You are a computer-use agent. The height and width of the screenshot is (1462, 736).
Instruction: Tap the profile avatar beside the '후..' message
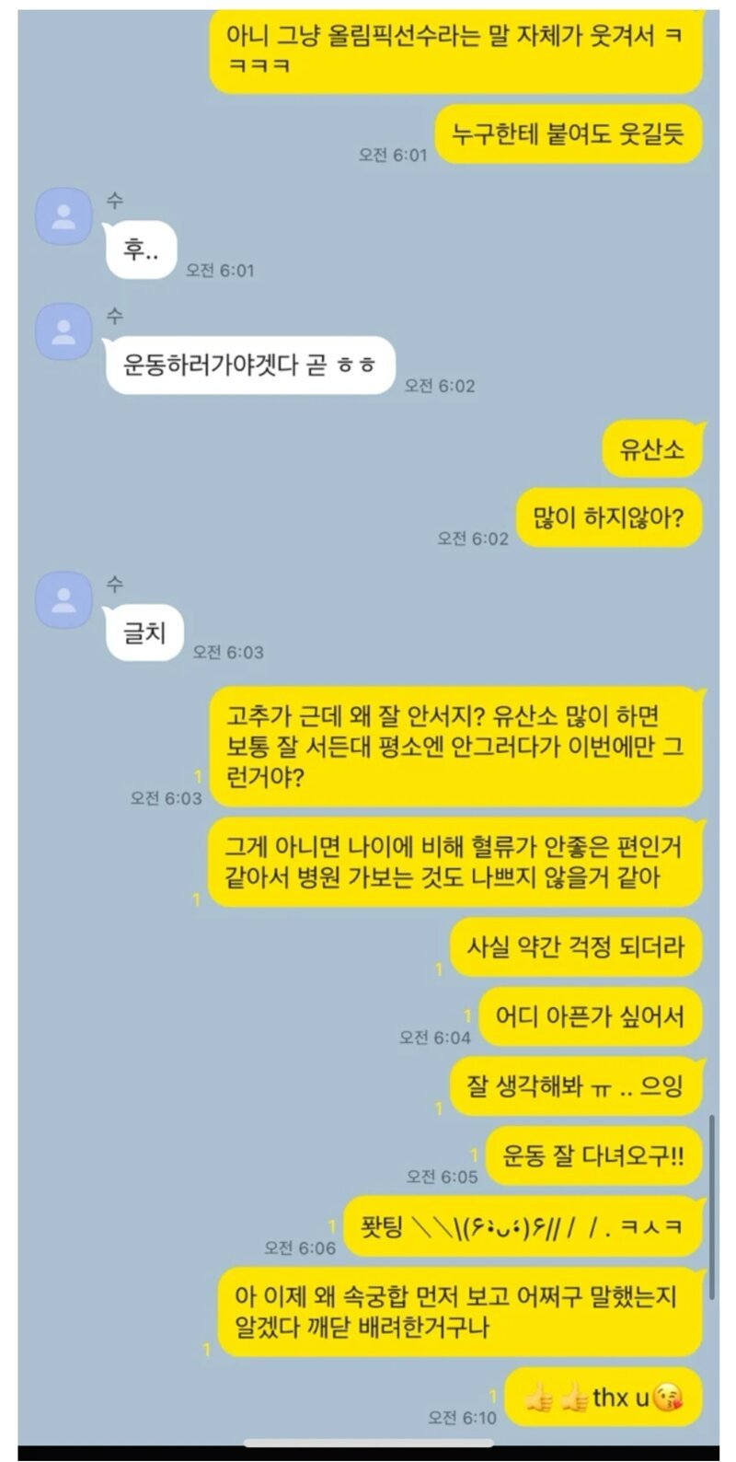tap(63, 216)
